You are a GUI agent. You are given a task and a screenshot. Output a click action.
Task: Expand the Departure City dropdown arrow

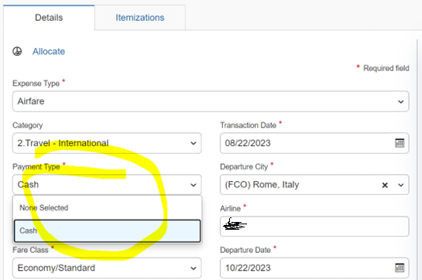pyautogui.click(x=401, y=185)
